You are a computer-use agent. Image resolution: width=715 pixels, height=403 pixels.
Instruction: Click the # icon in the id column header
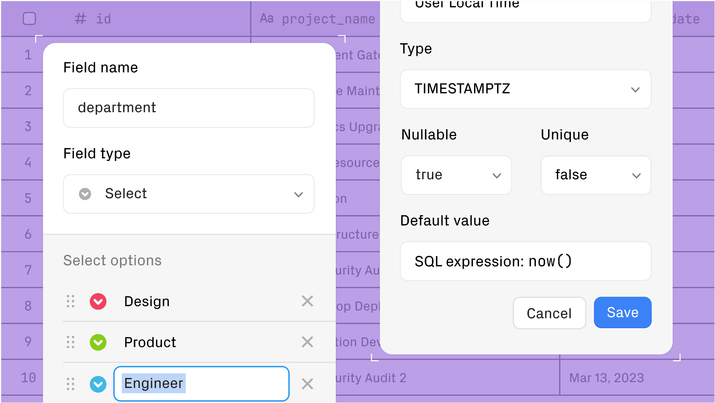pos(80,19)
